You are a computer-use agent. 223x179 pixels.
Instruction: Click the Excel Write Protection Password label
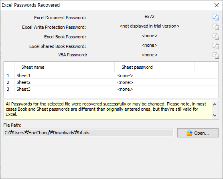[54, 27]
